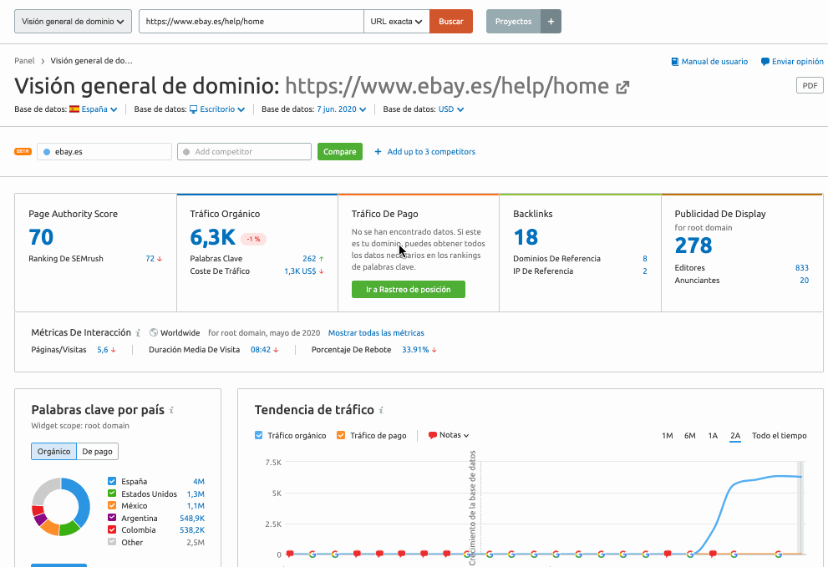Uncheck España in the country legend
Image resolution: width=828 pixels, height=567 pixels.
click(x=111, y=481)
